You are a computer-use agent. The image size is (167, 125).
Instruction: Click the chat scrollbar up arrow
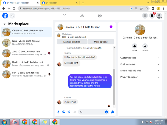(114, 48)
